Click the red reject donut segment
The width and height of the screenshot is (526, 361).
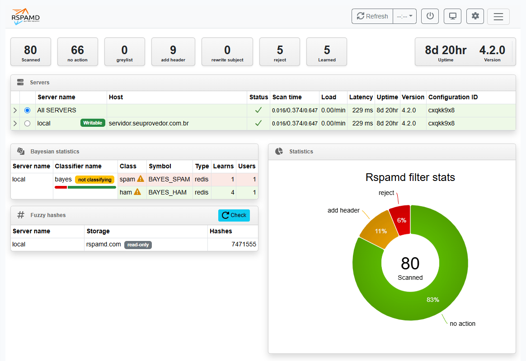point(401,219)
